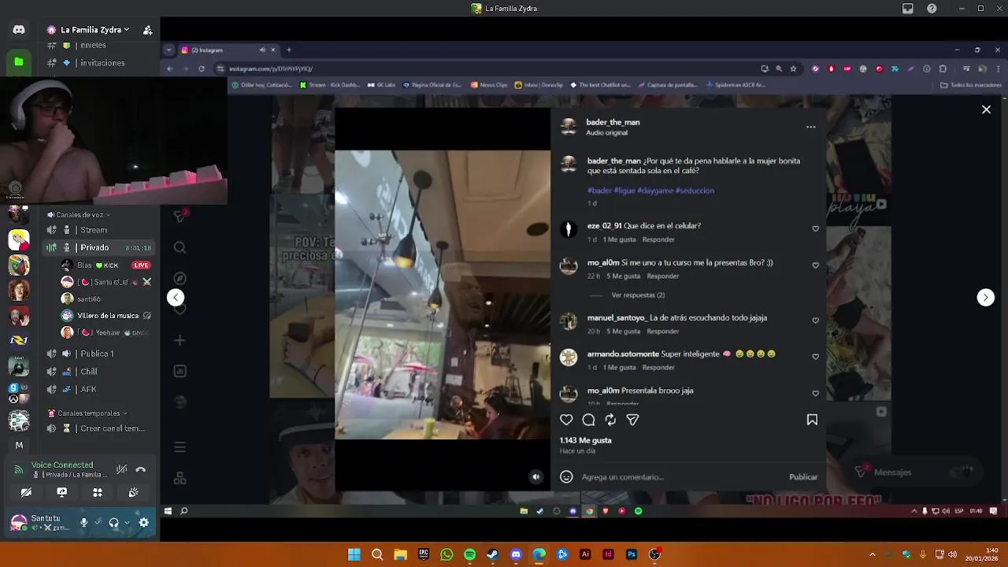Open the three-dot options menu for bader_the_man
The image size is (1008, 567).
click(811, 127)
